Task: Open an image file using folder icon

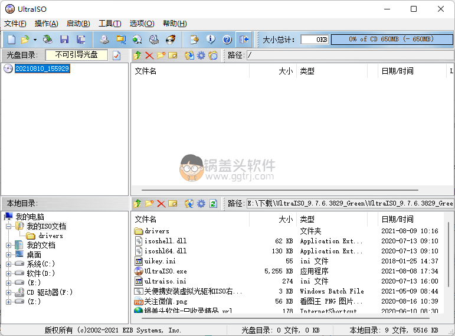Action: pyautogui.click(x=25, y=39)
